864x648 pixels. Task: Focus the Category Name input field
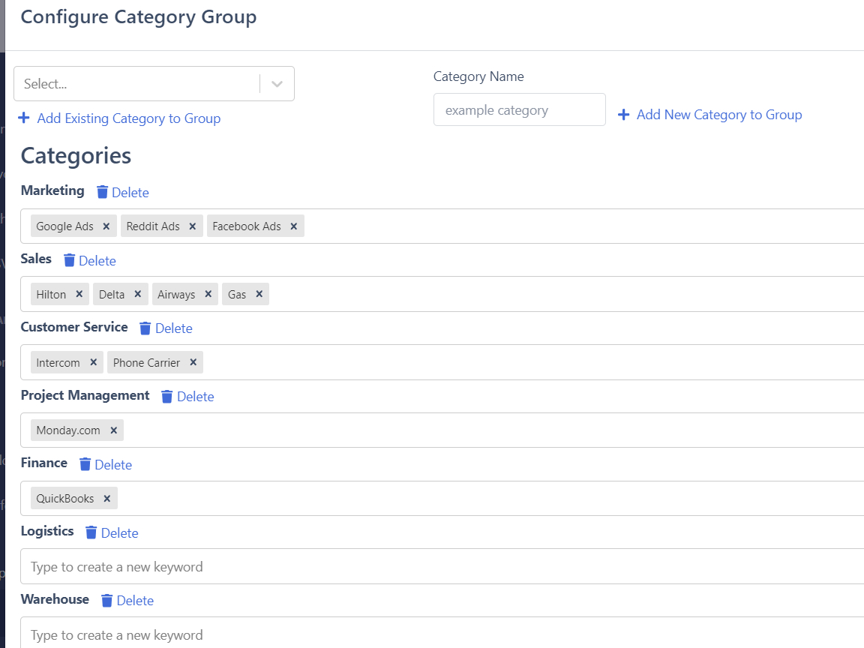(519, 110)
